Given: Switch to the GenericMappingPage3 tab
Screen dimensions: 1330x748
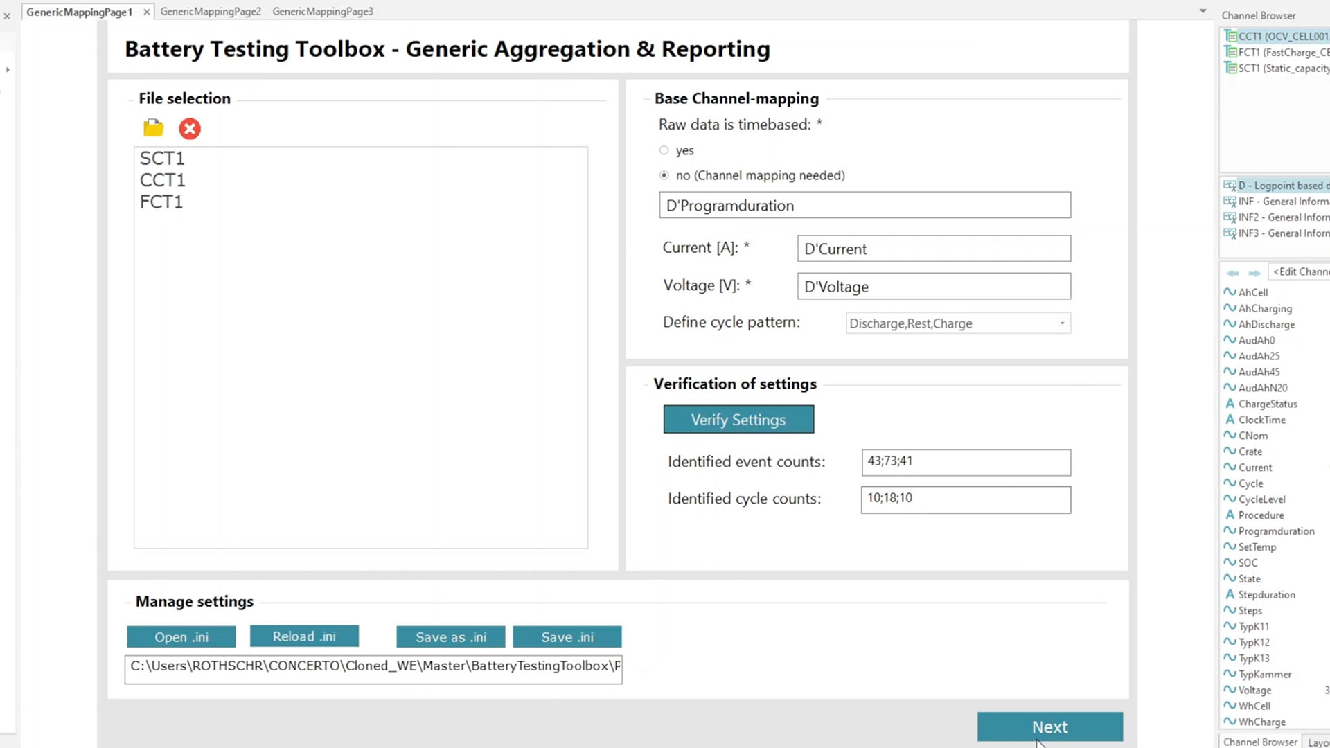Looking at the screenshot, I should coord(323,11).
